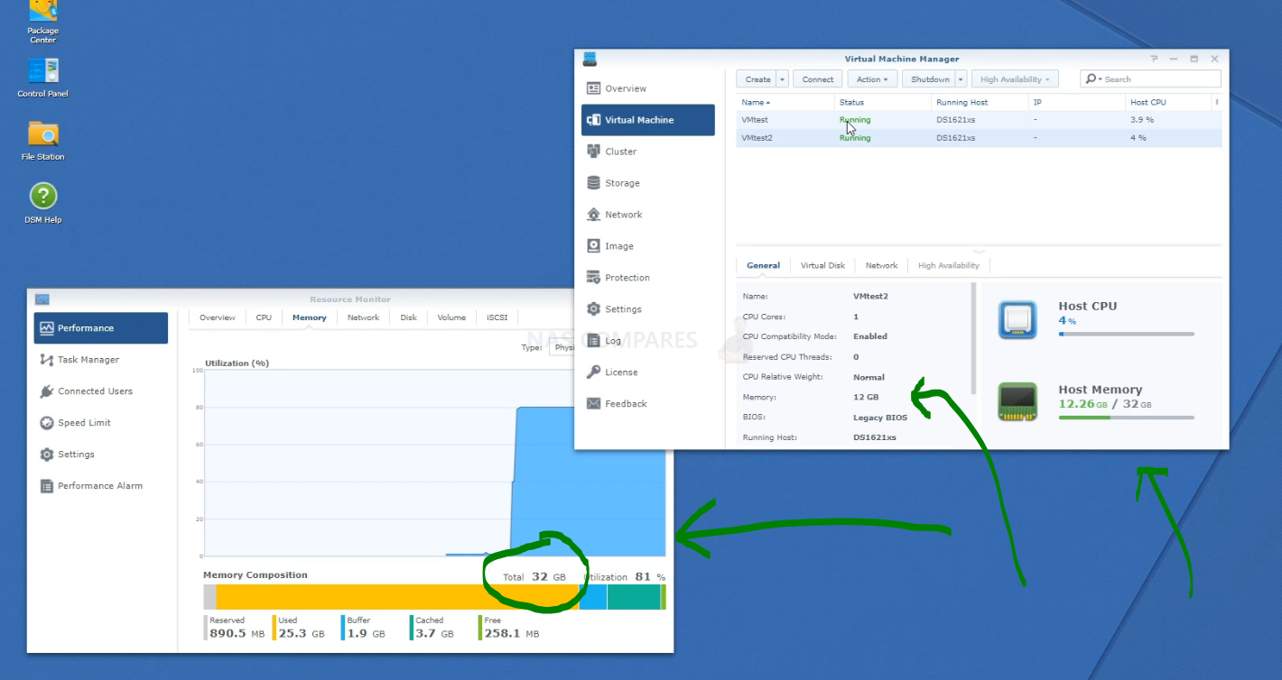Select Performance in Resource Monitor sidebar
This screenshot has width=1282, height=680.
pos(101,328)
